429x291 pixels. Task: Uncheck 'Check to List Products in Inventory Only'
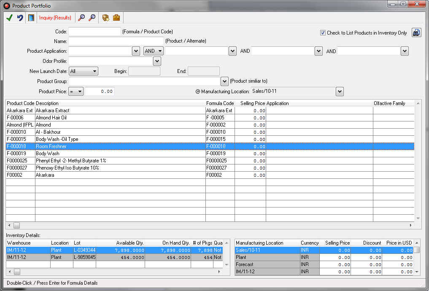coord(323,33)
